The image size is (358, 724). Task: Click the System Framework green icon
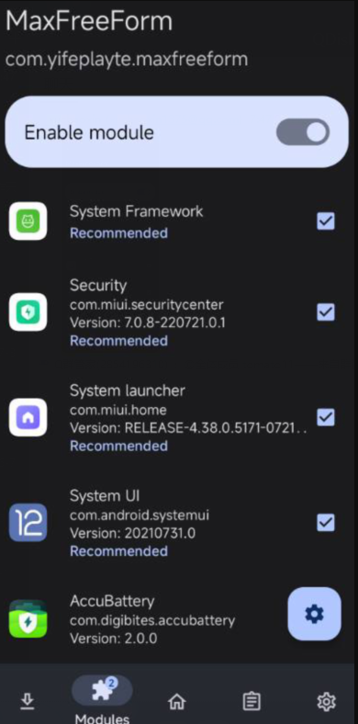pyautogui.click(x=28, y=221)
